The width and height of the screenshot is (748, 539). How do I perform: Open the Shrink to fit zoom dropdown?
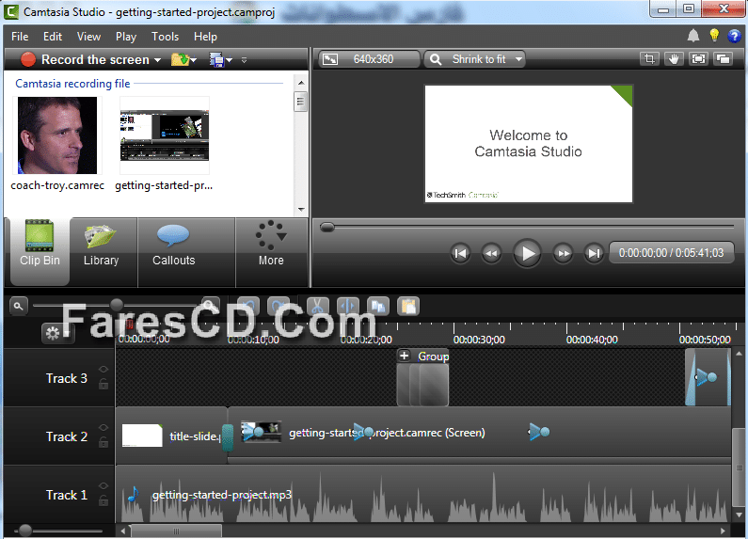click(x=474, y=59)
